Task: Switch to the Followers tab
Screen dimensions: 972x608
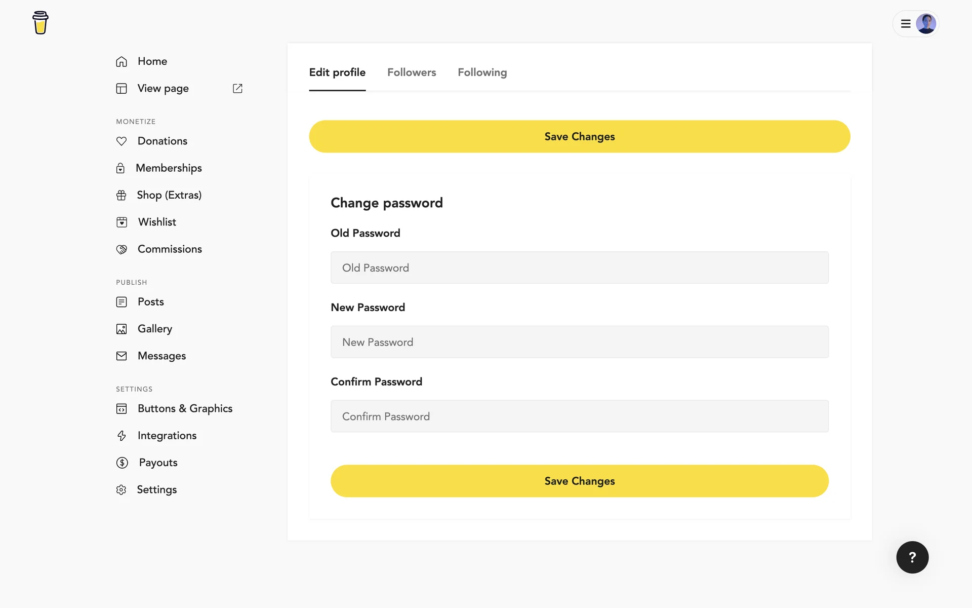Action: pyautogui.click(x=412, y=72)
